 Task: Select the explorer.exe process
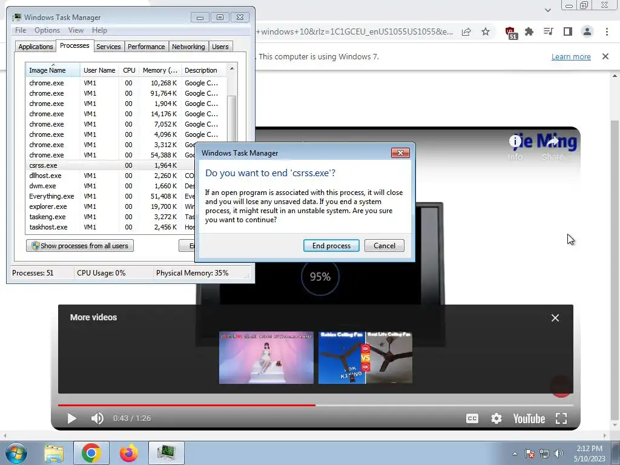111,206
